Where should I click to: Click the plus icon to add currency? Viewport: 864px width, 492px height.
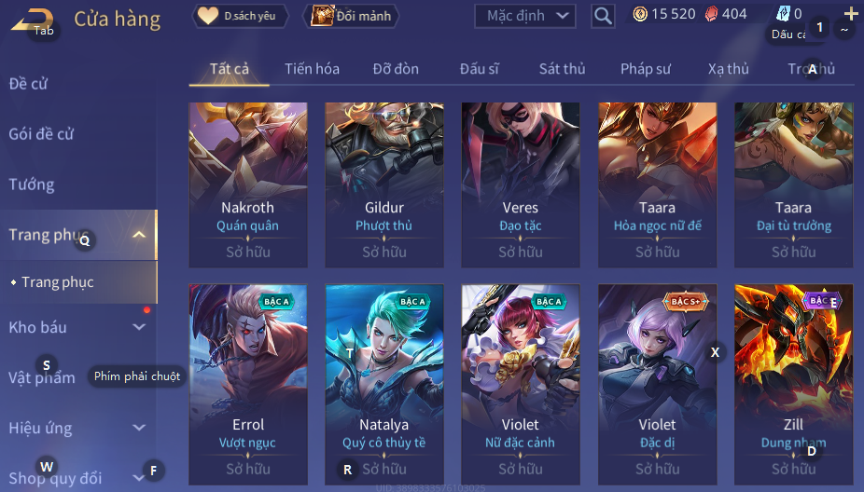pyautogui.click(x=851, y=14)
